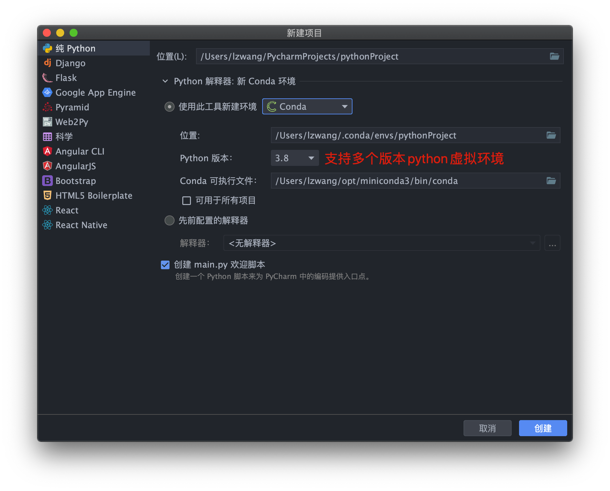This screenshot has width=610, height=491.
Task: Select Django project type
Action: pyautogui.click(x=94, y=63)
